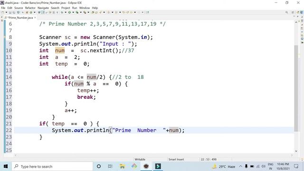Viewport: 304px width, 171px height.
Task: Open the Navigate menu
Action: tap(43, 8)
